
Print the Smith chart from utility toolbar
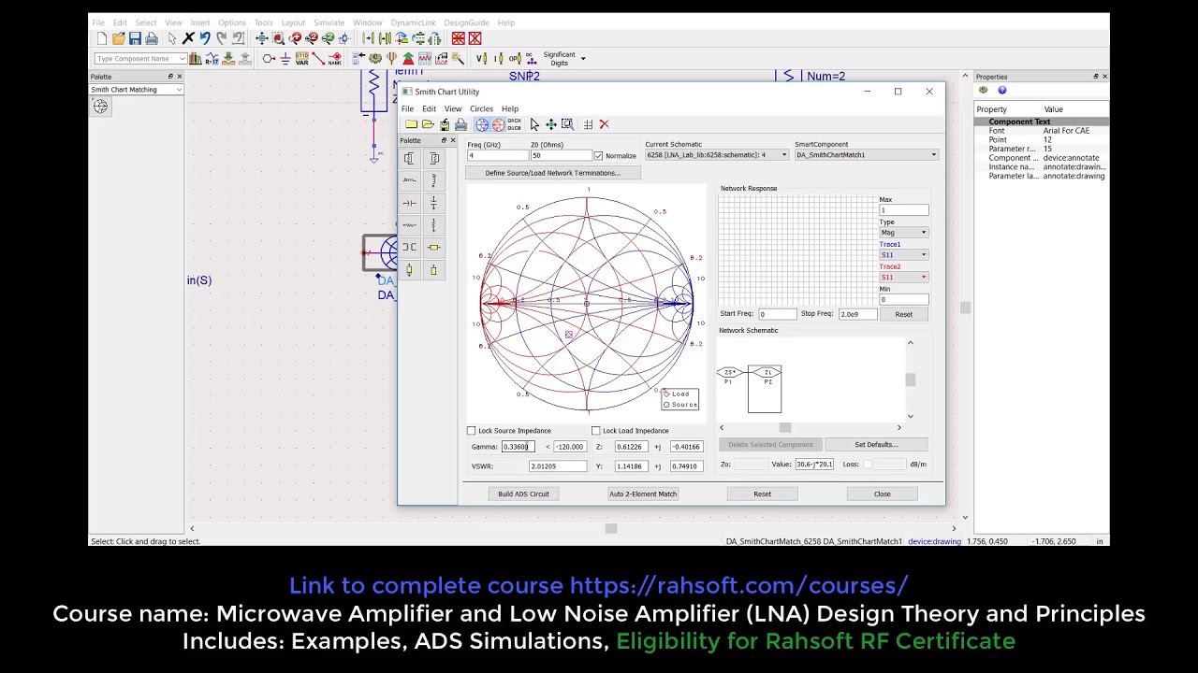(460, 124)
